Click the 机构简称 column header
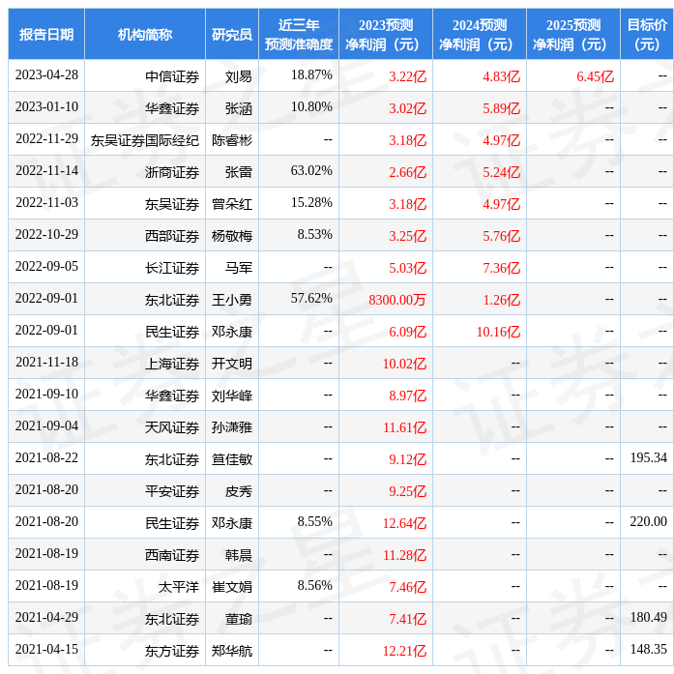The image size is (674, 674). click(x=145, y=34)
